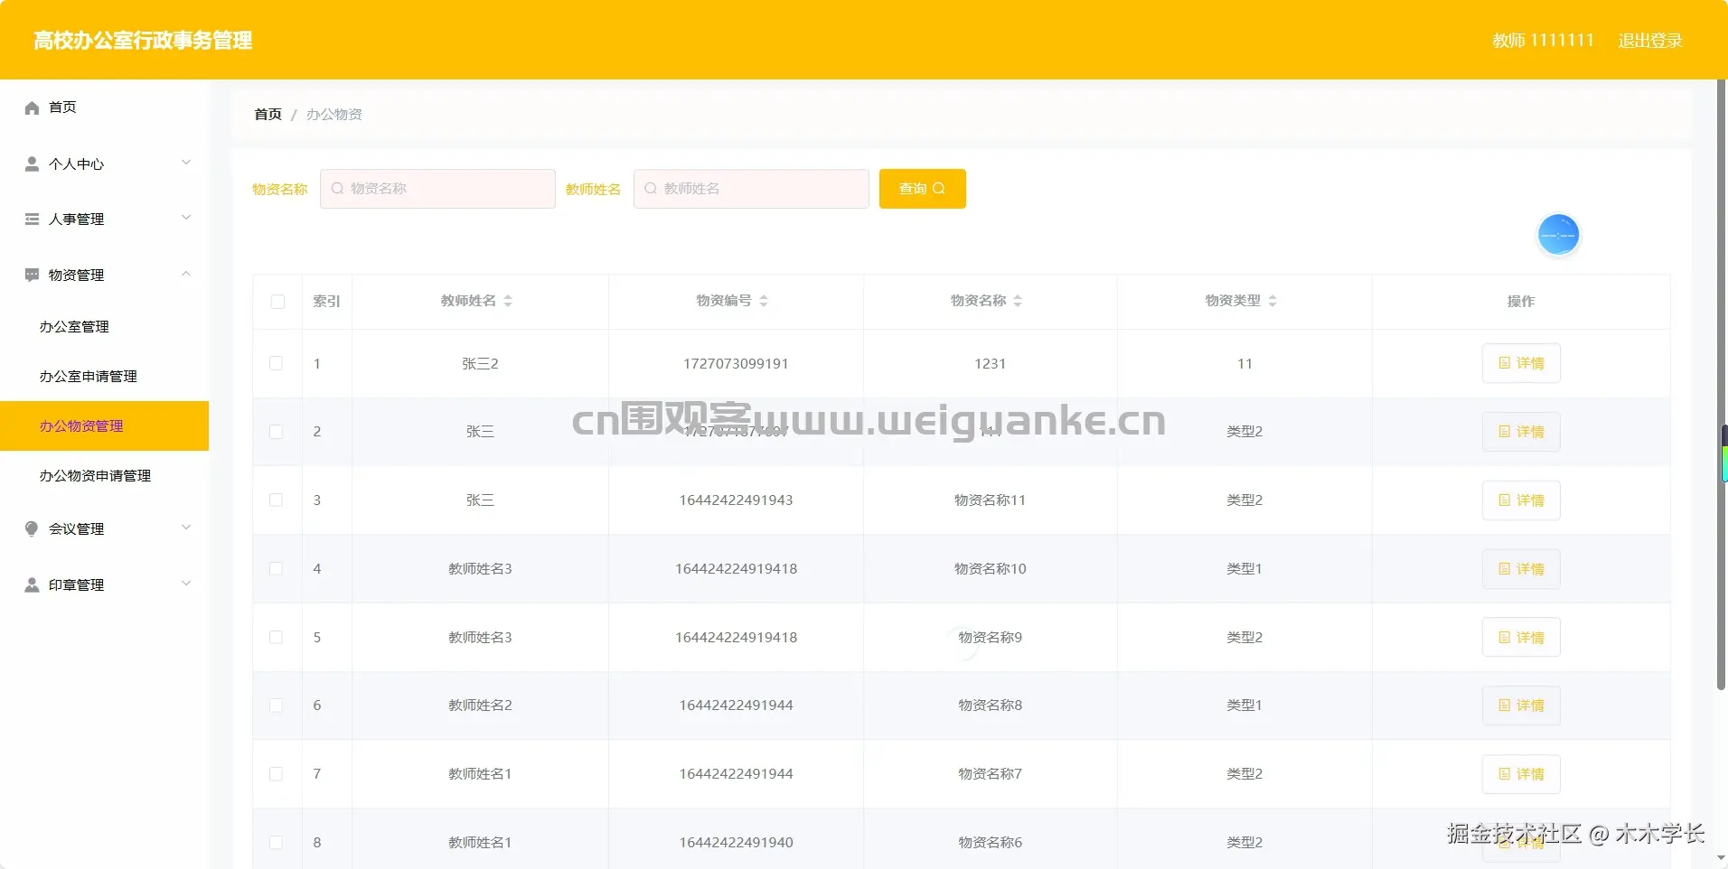Collapse the 物资管理 menu chevron
This screenshot has width=1728, height=869.
(186, 274)
